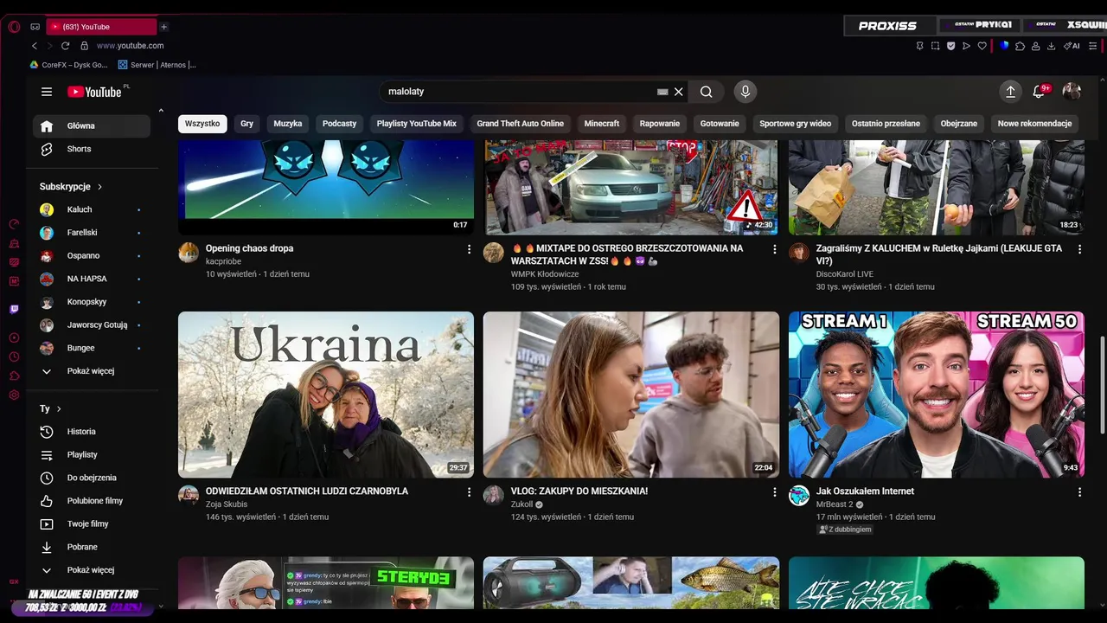1107x623 pixels.
Task: Play the Ukraina thumbnail video
Action: click(326, 395)
